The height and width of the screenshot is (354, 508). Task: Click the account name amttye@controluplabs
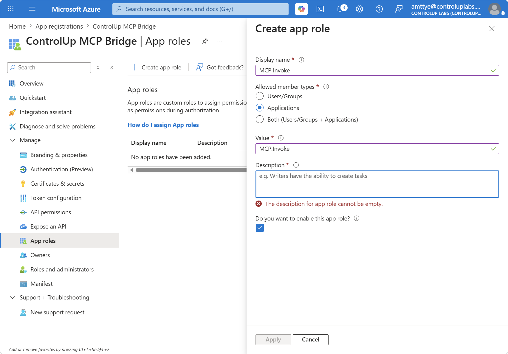(446, 7)
